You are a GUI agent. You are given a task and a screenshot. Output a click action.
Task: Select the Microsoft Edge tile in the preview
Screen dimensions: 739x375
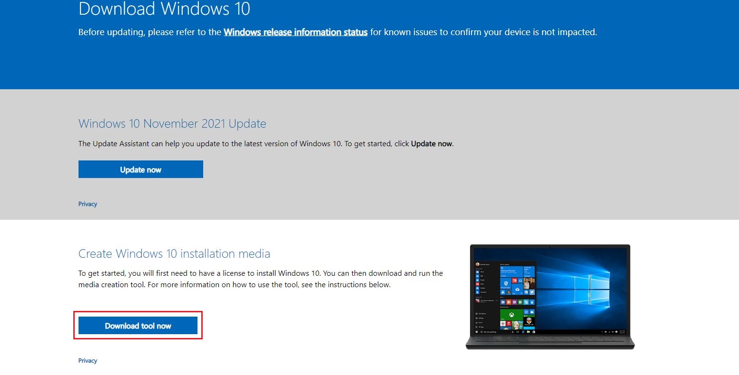[x=505, y=283]
